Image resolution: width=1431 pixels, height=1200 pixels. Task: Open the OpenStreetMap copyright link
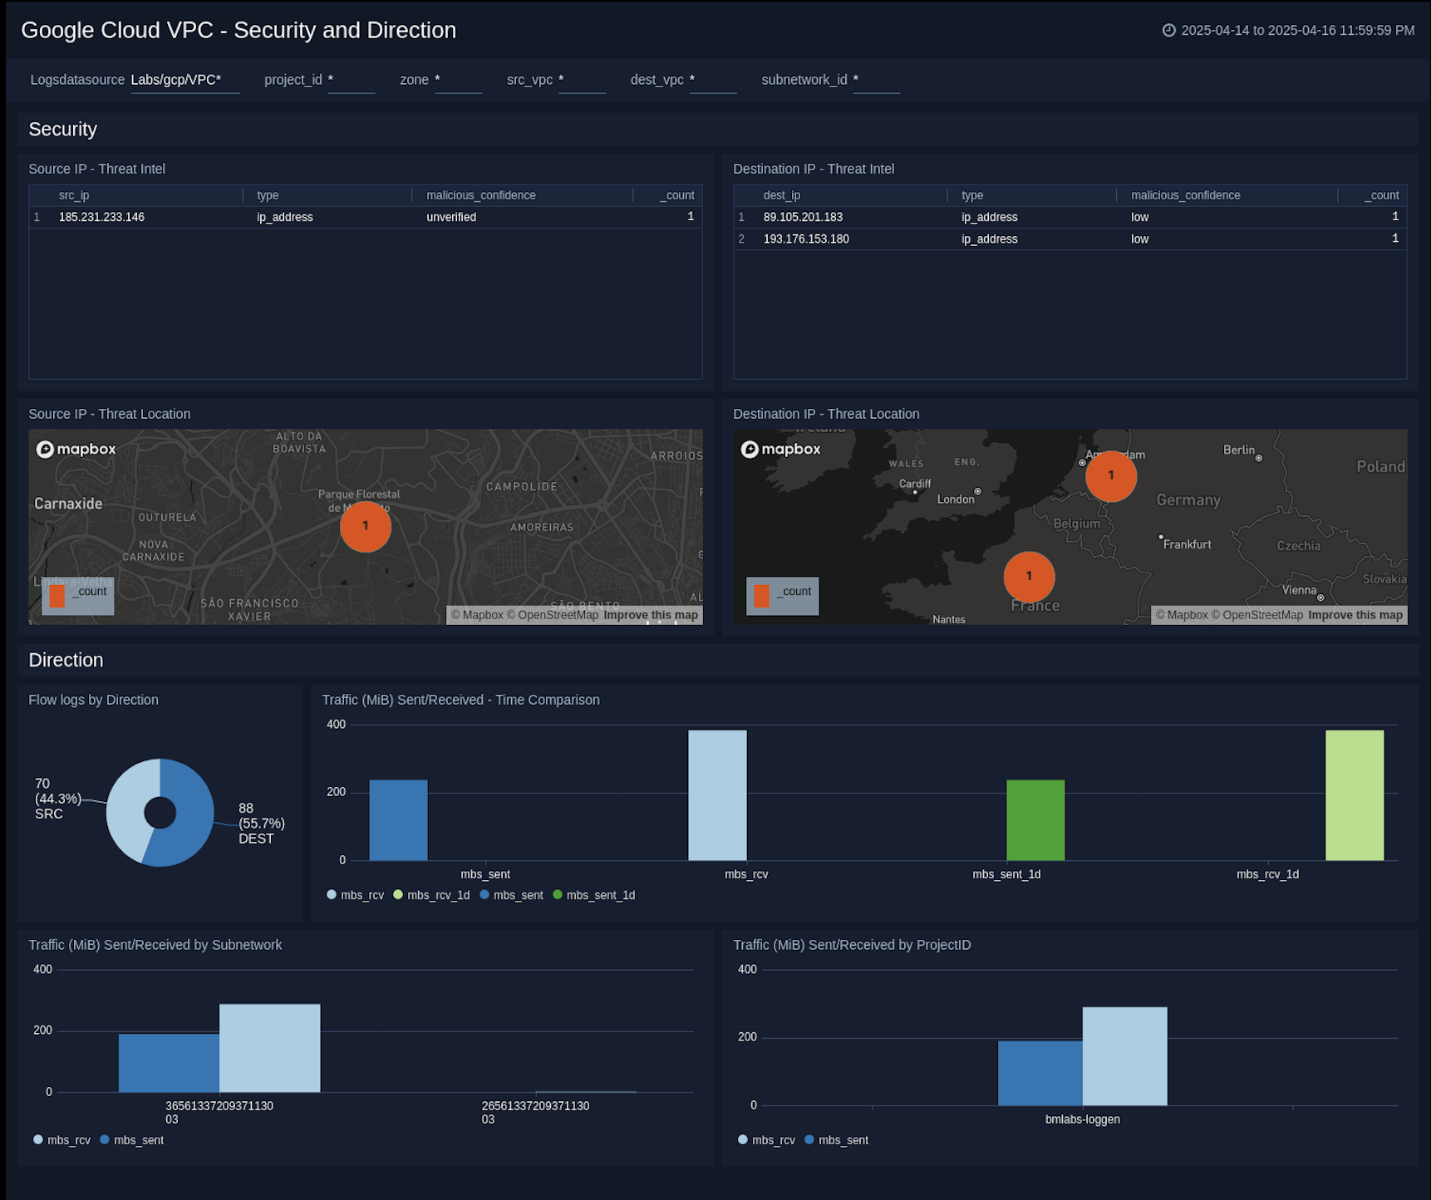[x=557, y=615]
